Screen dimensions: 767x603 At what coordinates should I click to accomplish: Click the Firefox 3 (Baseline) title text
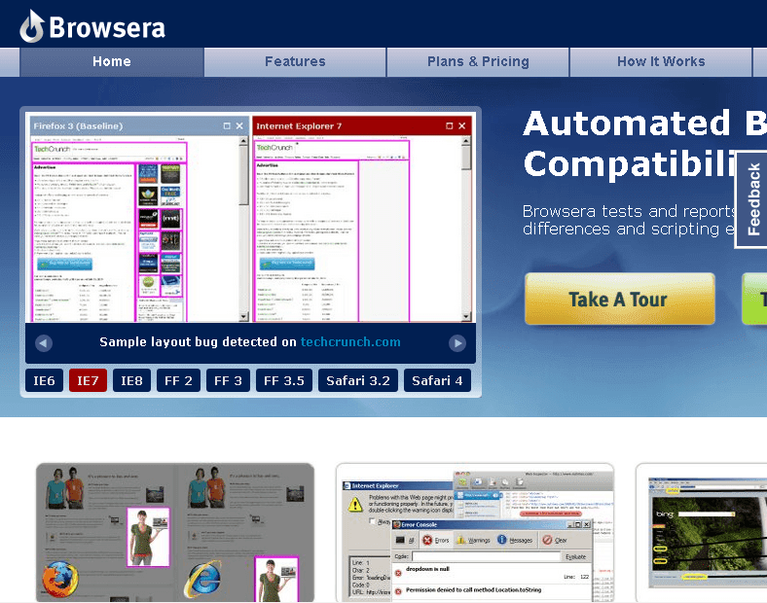click(78, 126)
